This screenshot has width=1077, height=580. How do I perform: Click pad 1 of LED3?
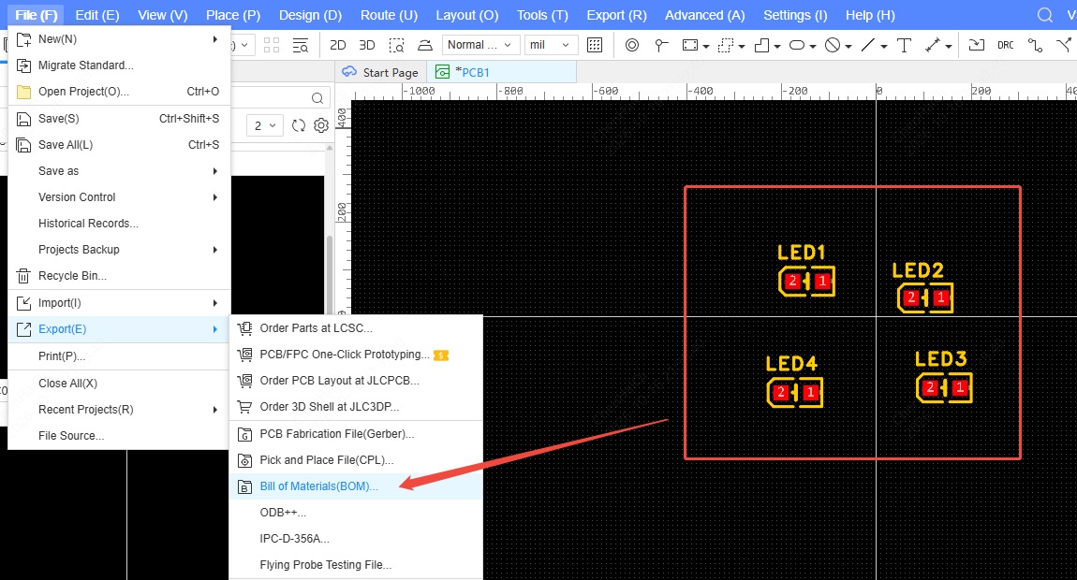tap(960, 388)
